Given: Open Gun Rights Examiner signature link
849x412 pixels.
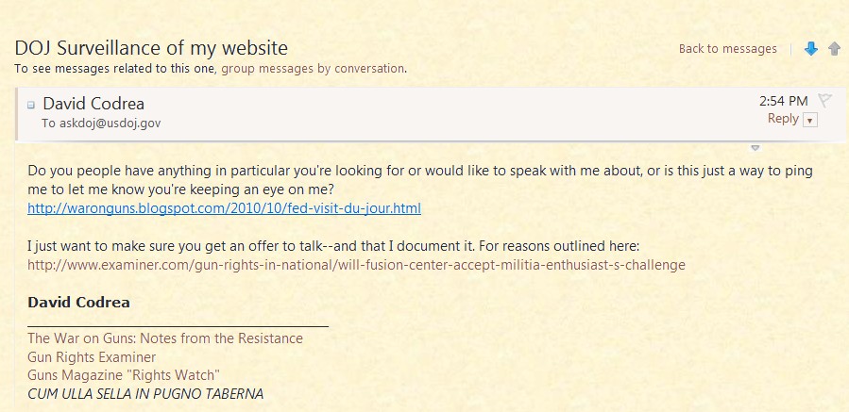Looking at the screenshot, I should tap(92, 356).
